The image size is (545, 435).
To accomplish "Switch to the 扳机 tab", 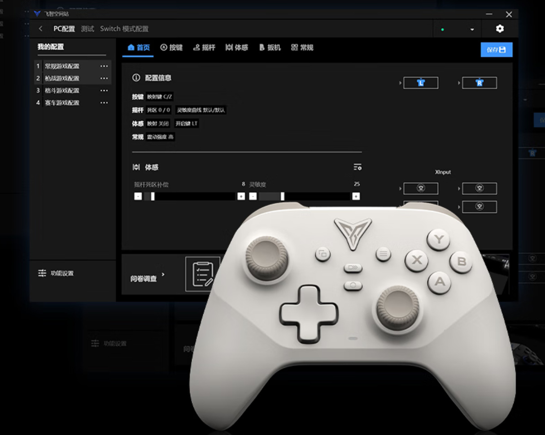I will click(x=270, y=47).
